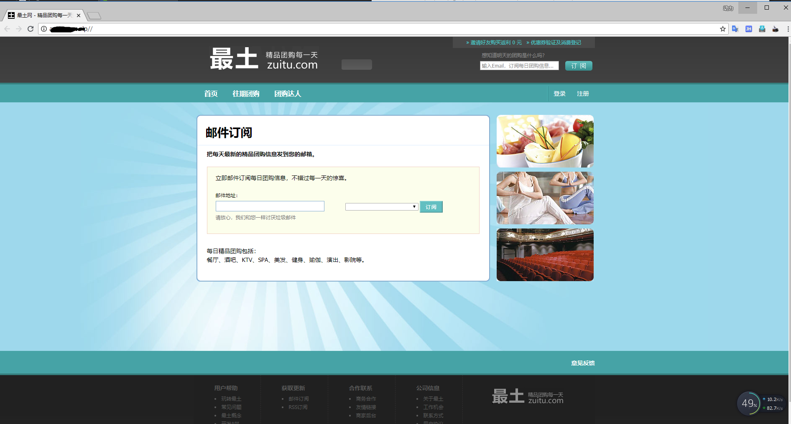The width and height of the screenshot is (791, 424).
Task: Select the 最土网 browser tab
Action: [44, 15]
